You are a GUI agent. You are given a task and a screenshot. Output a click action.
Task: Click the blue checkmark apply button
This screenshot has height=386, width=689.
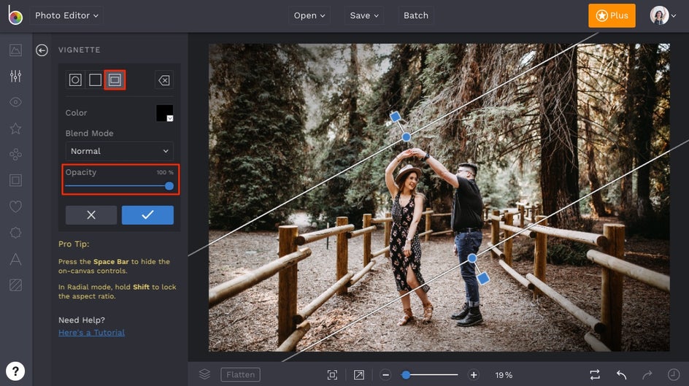[x=147, y=215]
